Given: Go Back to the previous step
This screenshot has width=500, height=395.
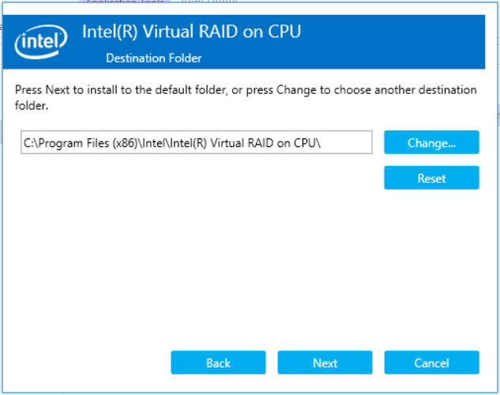Looking at the screenshot, I should 218,363.
